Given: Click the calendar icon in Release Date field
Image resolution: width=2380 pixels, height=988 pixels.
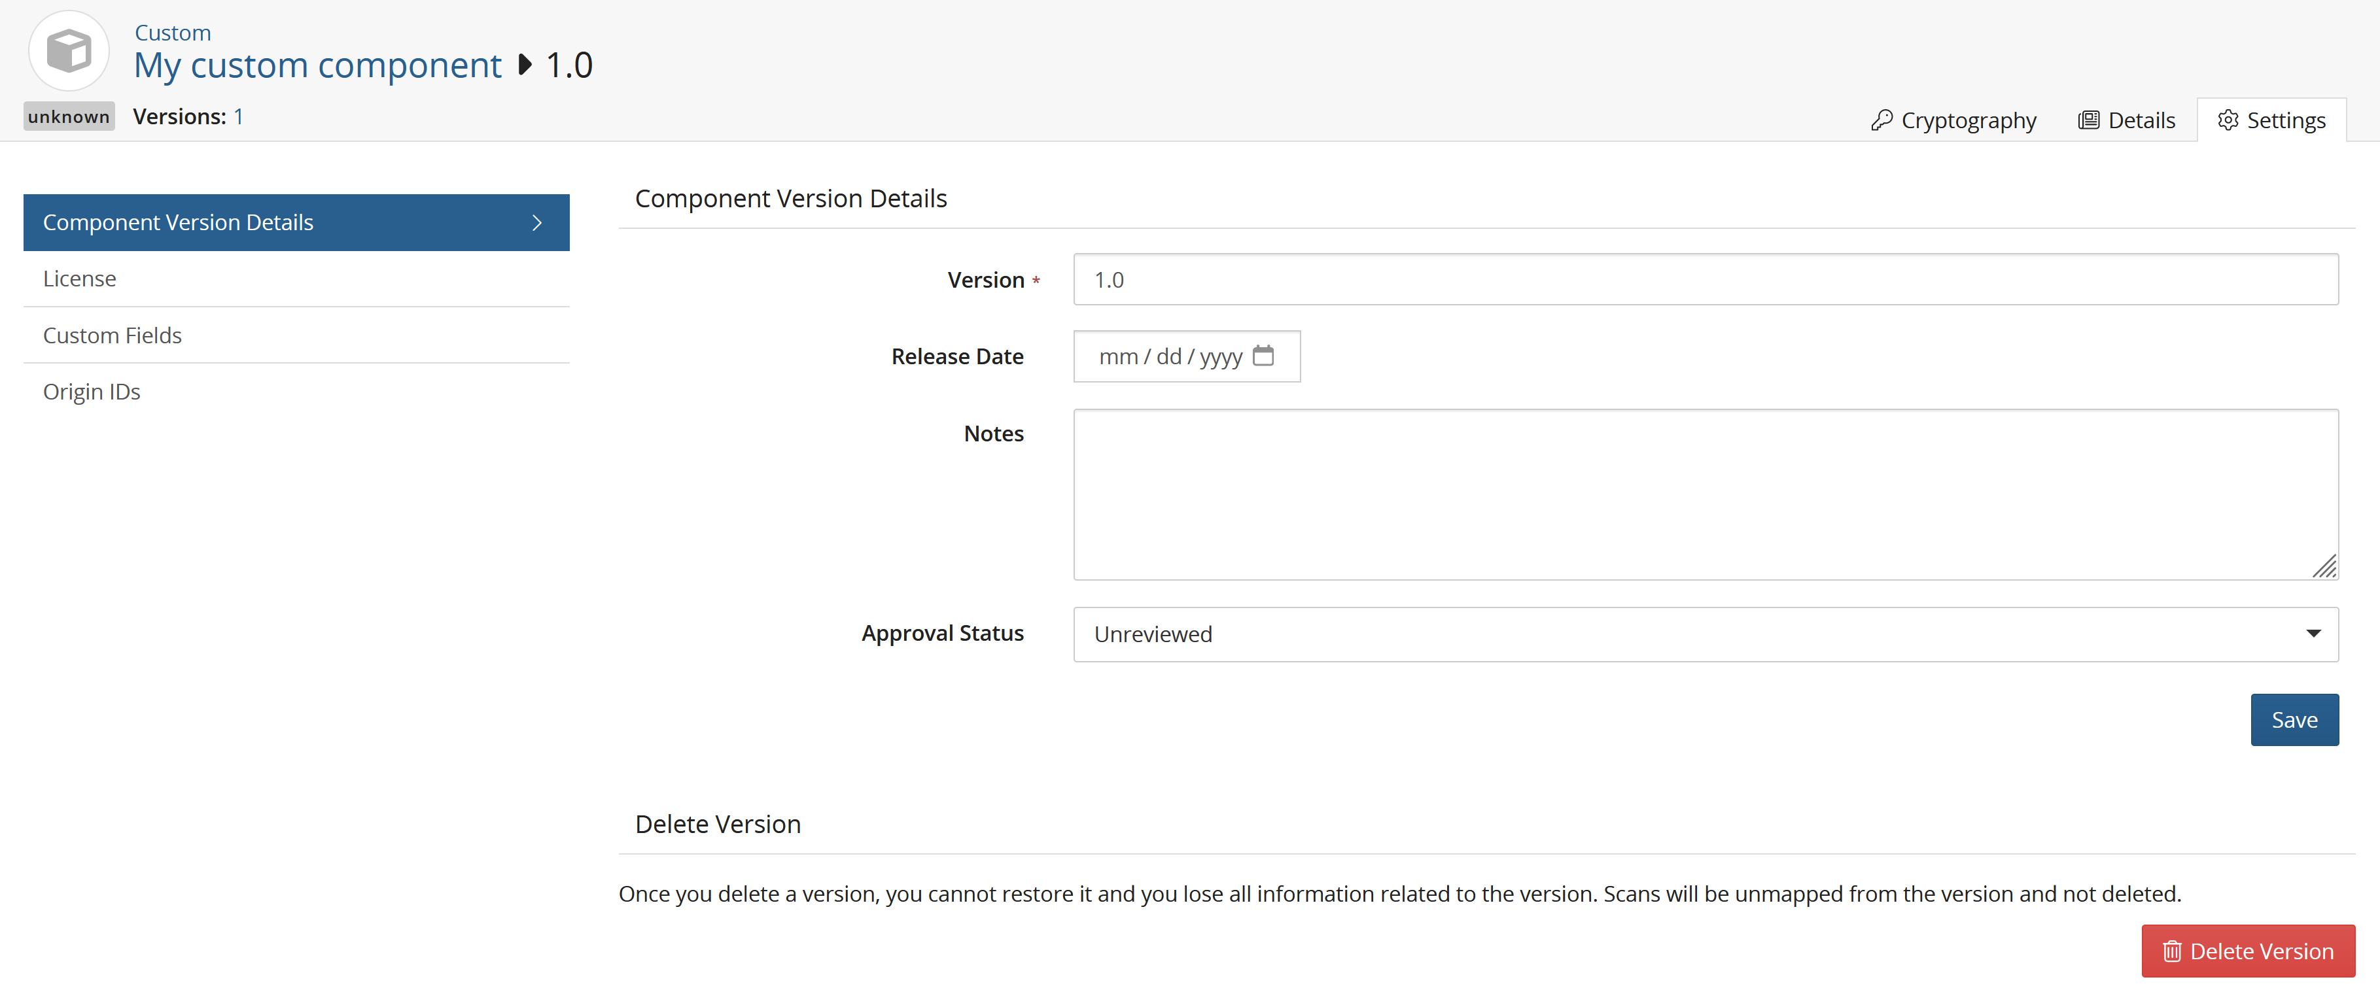Looking at the screenshot, I should point(1266,355).
